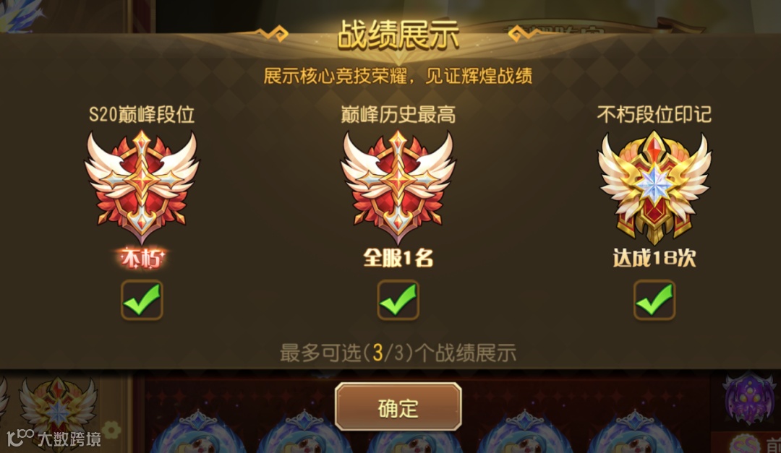The width and height of the screenshot is (781, 453).
Task: Toggle the 不朽段位印记 checkbox
Action: click(x=654, y=300)
